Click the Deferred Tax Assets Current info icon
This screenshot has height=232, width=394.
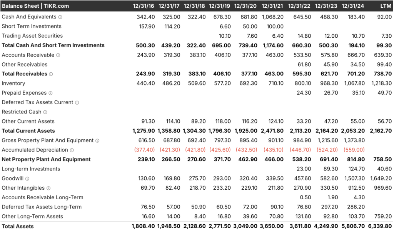77,103
